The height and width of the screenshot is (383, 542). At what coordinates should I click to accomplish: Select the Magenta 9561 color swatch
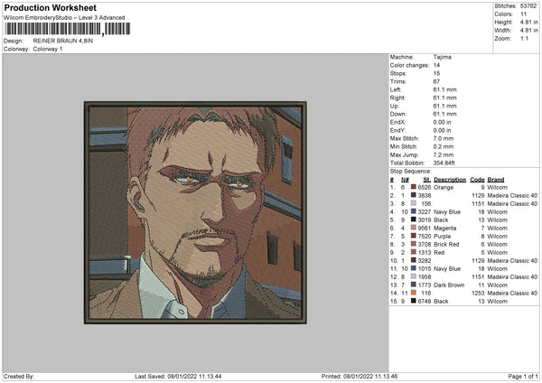[x=413, y=228]
